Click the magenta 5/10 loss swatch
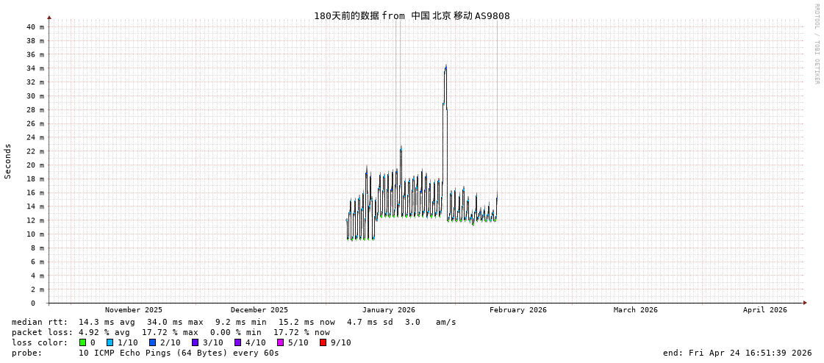 (x=280, y=342)
